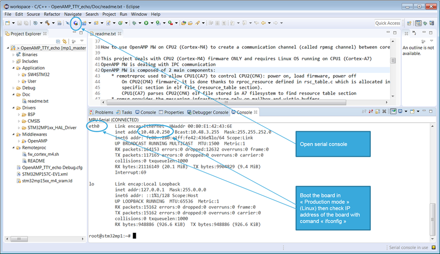
Task: Open the File menu
Action: (8, 14)
